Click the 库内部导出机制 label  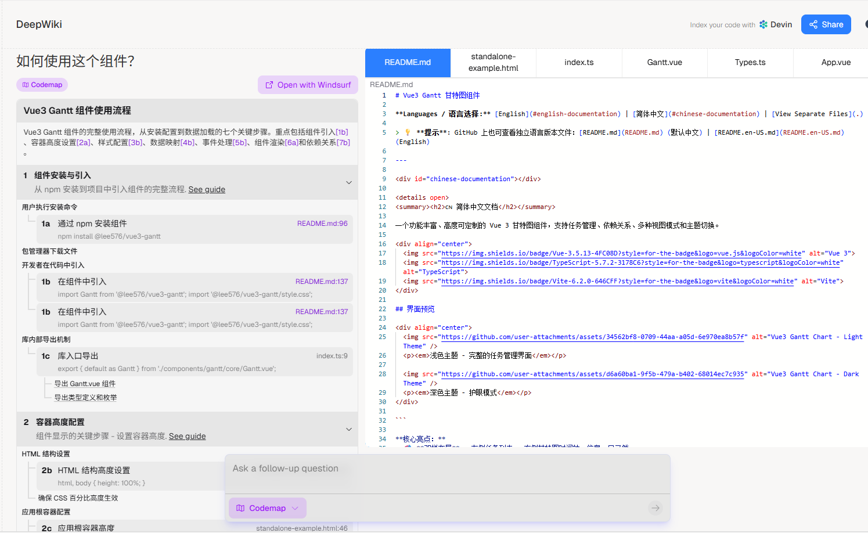[x=46, y=340]
